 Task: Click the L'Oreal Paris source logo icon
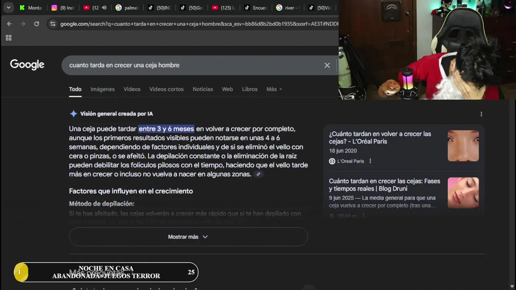click(x=332, y=161)
